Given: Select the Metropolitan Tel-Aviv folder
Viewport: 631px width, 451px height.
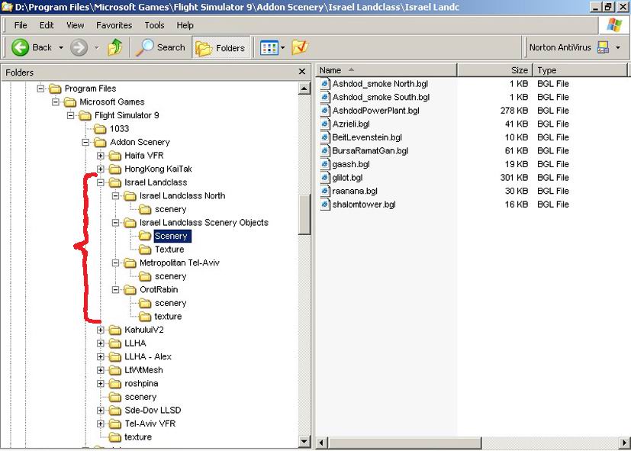Looking at the screenshot, I should (179, 263).
